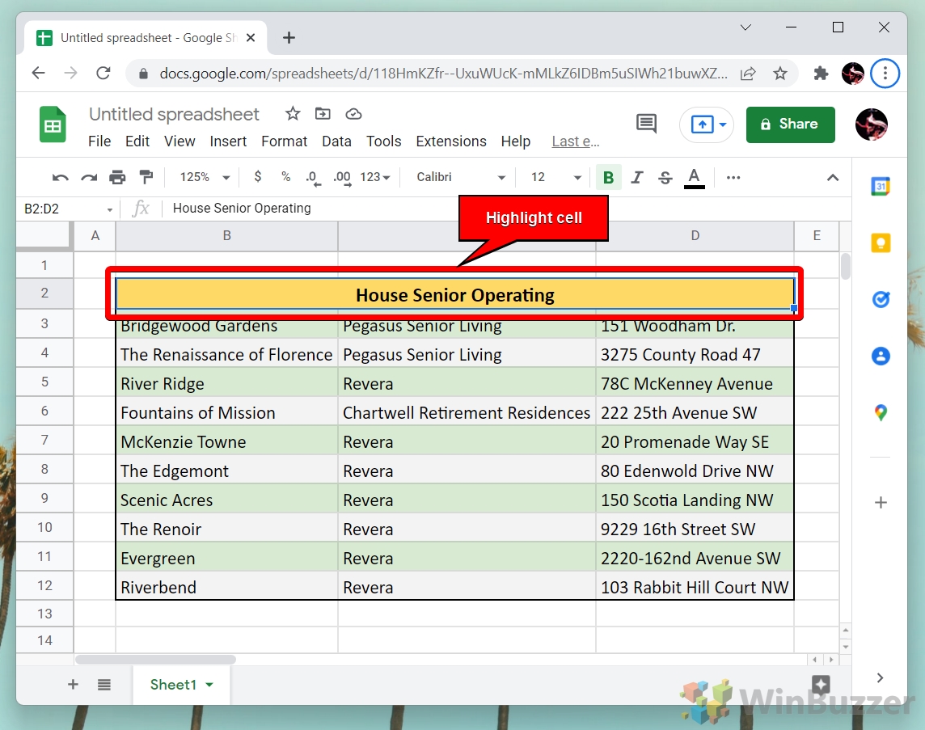Open Google Tasks side panel

pyautogui.click(x=881, y=300)
